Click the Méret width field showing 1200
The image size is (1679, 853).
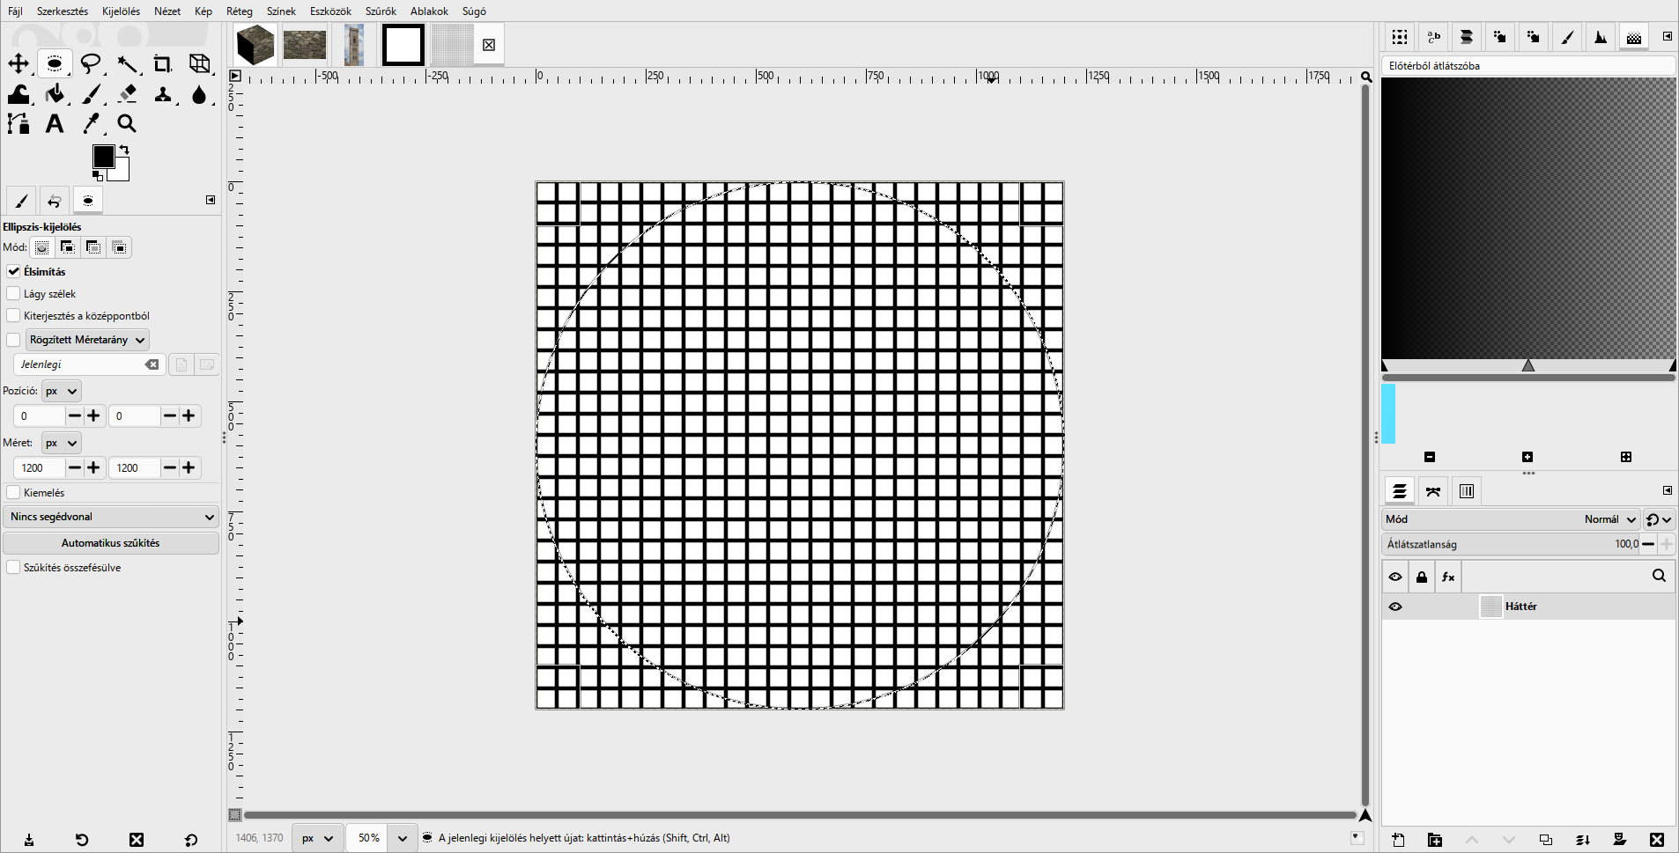tap(39, 467)
